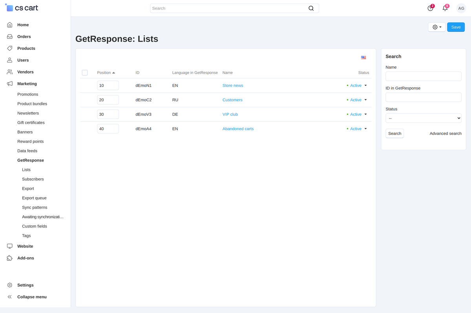Open the Status select in Search panel
Viewport: 471px width, 313px height.
424,118
